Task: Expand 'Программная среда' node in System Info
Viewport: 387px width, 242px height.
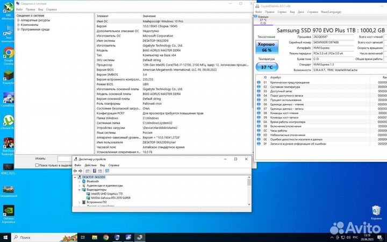Action: coord(18,29)
